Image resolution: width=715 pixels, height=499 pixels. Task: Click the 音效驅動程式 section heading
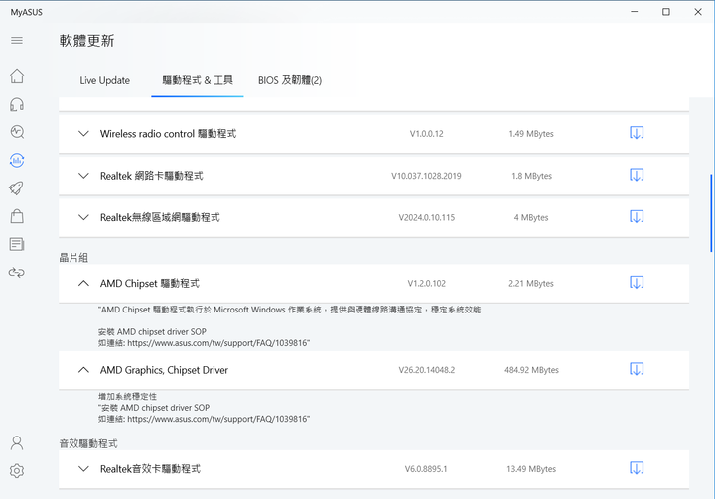pos(88,443)
